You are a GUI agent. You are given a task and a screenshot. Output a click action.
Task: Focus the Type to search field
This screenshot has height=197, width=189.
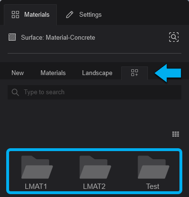94,92
